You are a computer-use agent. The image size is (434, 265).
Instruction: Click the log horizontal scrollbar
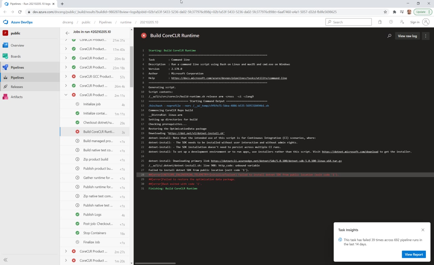point(155,263)
